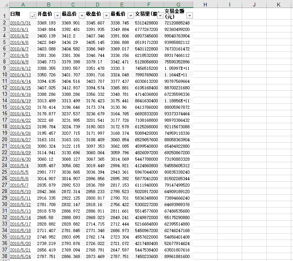This screenshot has width=293, height=261.
Task: Open the date link 2010/5/24
Action: 20,256
